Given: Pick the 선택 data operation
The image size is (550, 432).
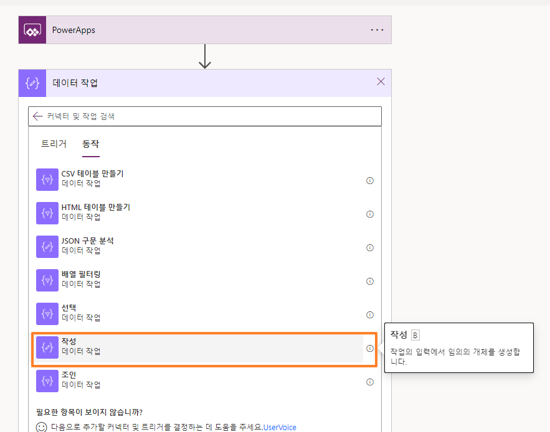Looking at the screenshot, I should pyautogui.click(x=199, y=314).
